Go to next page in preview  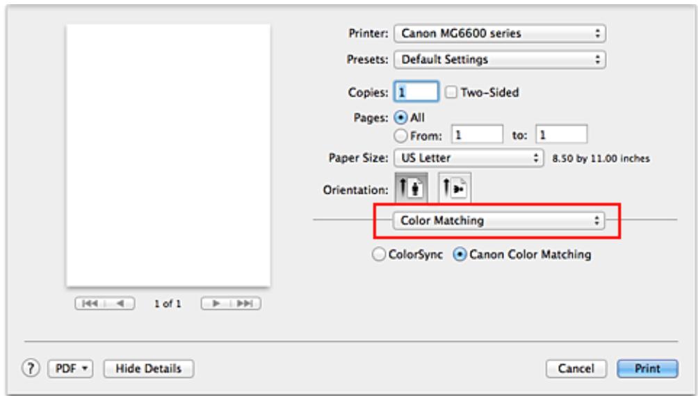216,304
